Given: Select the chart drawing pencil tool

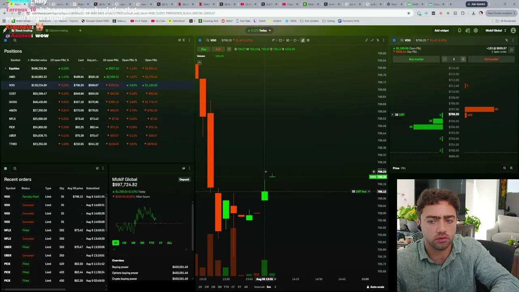Looking at the screenshot, I should (302, 40).
